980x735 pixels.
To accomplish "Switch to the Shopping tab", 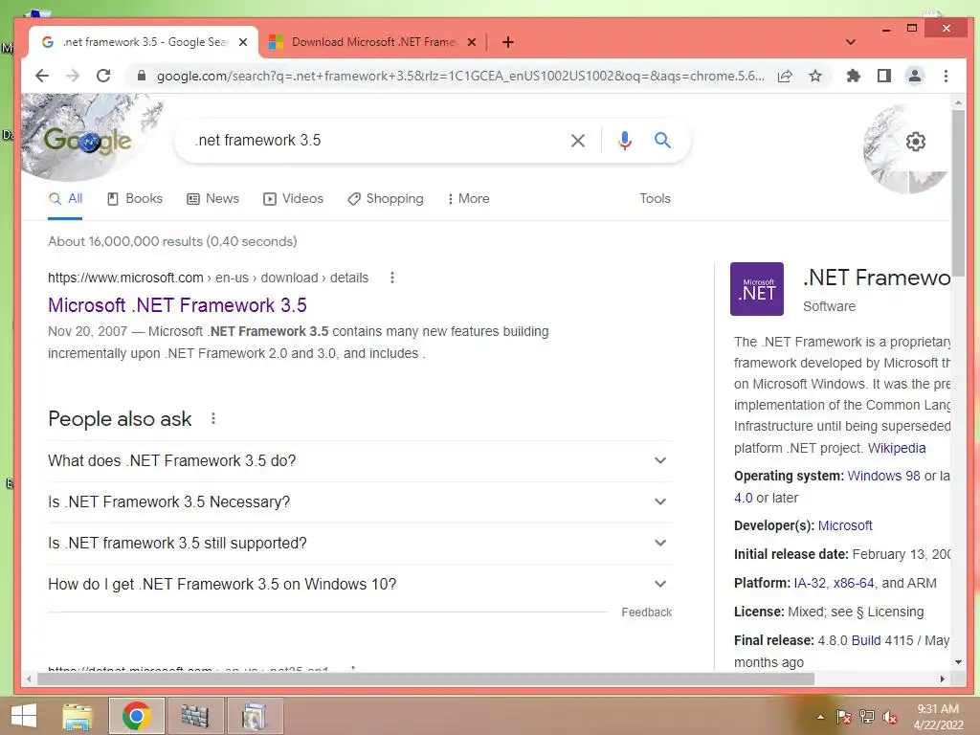I will coord(386,199).
